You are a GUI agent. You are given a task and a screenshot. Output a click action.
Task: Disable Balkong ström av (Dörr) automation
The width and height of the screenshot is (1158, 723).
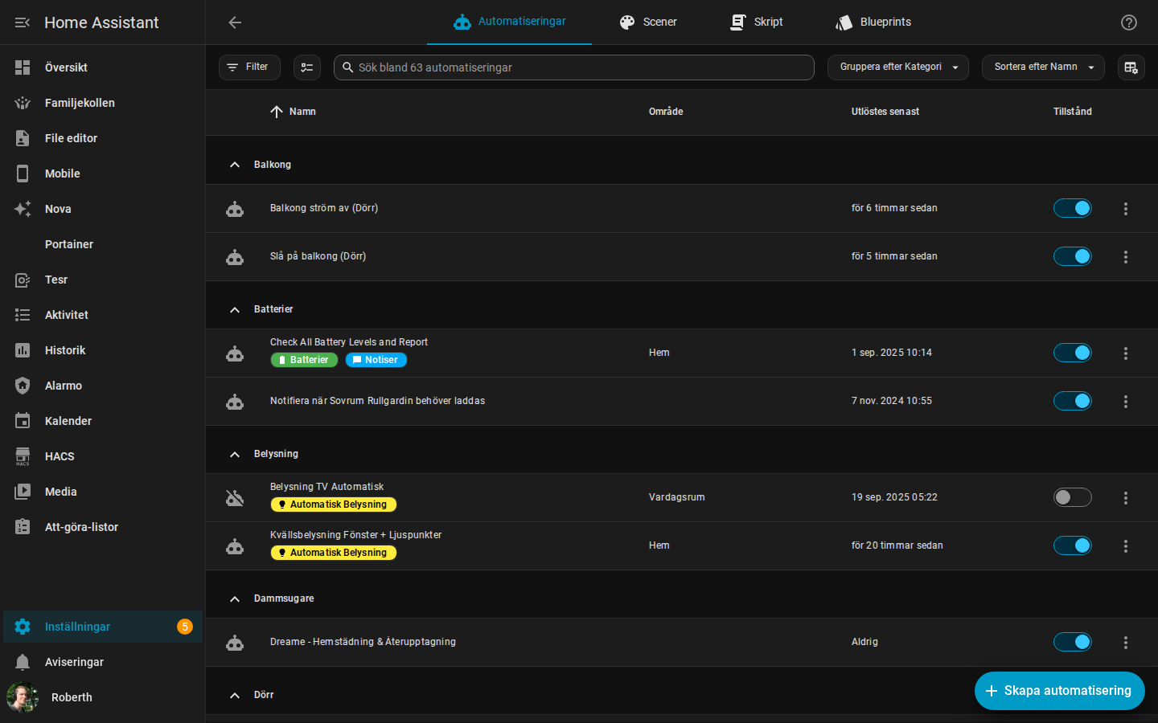(1073, 208)
